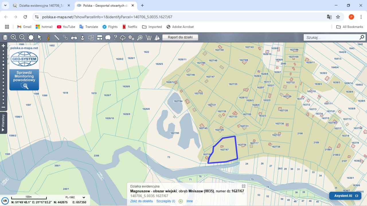
Task: Open the Asystent AI button
Action: [345, 196]
